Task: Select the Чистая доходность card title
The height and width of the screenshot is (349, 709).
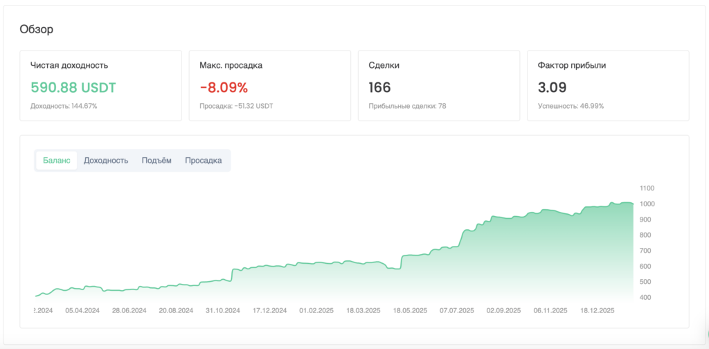Action: [69, 66]
